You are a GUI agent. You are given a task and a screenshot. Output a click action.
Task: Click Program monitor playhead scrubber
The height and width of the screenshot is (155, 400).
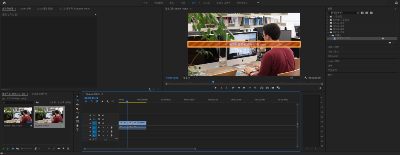[213, 82]
